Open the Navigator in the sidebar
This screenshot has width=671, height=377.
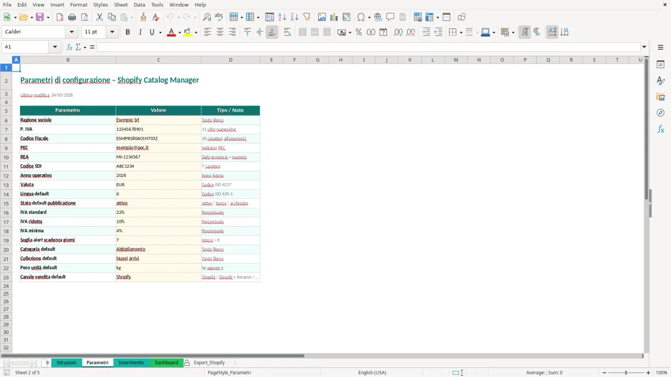click(x=660, y=113)
